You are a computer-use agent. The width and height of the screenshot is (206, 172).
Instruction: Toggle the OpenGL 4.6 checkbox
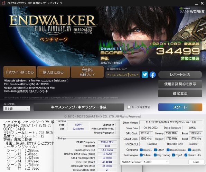186,155
